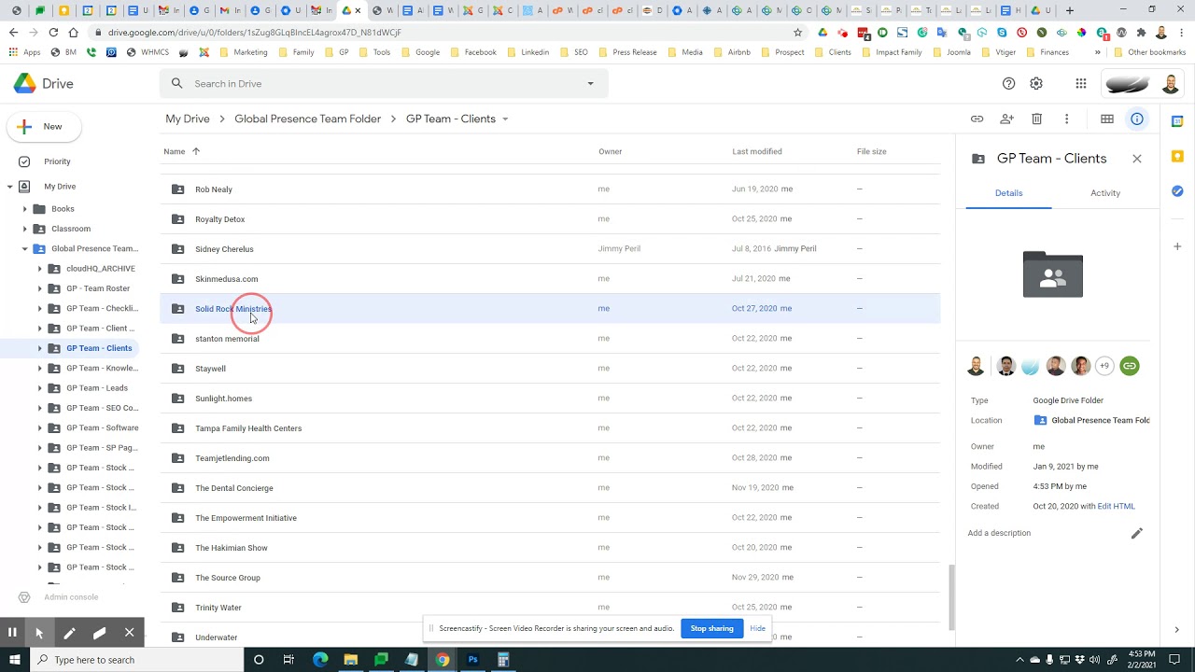This screenshot has width=1195, height=672.
Task: Sort by Last modified column header
Action: click(757, 151)
